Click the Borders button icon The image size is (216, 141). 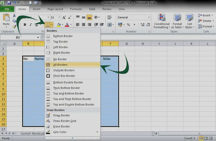coord(47,25)
